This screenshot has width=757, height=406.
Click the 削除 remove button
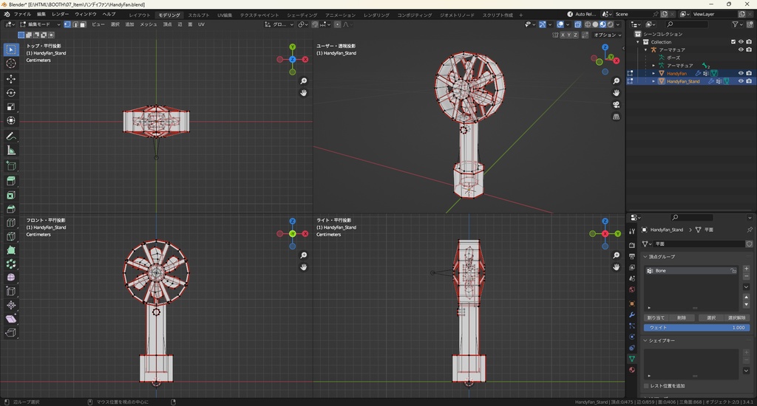coord(682,317)
